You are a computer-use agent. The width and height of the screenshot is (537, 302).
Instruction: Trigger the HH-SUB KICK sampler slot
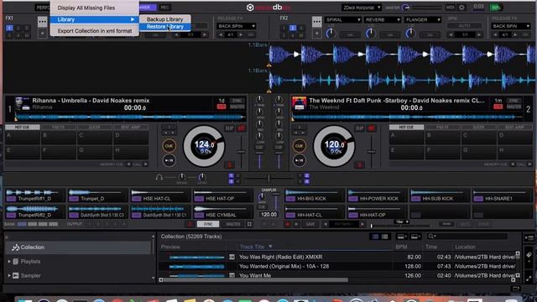pos(440,195)
